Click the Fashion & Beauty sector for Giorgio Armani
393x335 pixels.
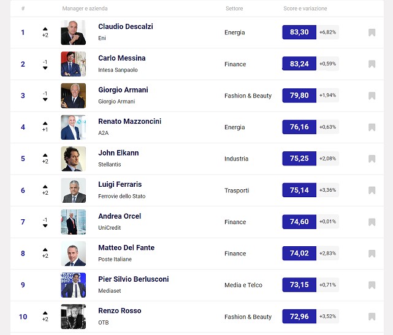[x=248, y=96]
